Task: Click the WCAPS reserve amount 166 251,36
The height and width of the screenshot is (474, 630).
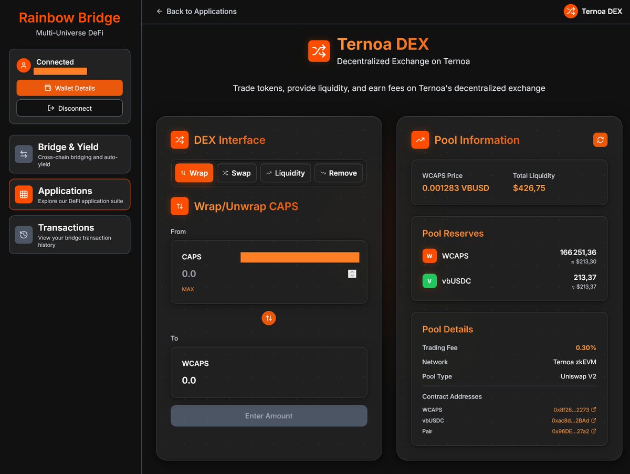Action: [x=578, y=252]
